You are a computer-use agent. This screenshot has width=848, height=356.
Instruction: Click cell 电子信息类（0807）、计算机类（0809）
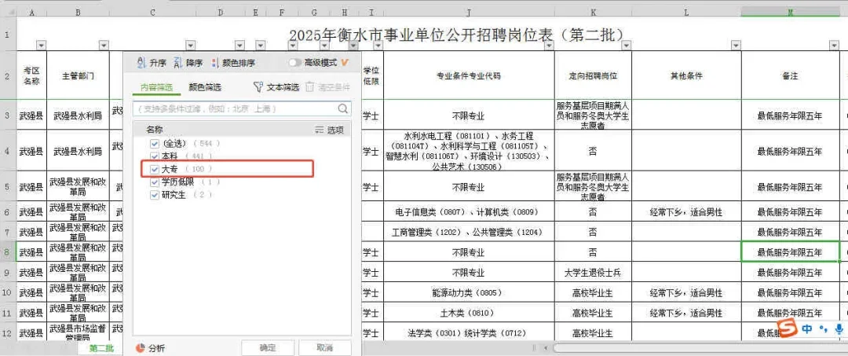(469, 211)
